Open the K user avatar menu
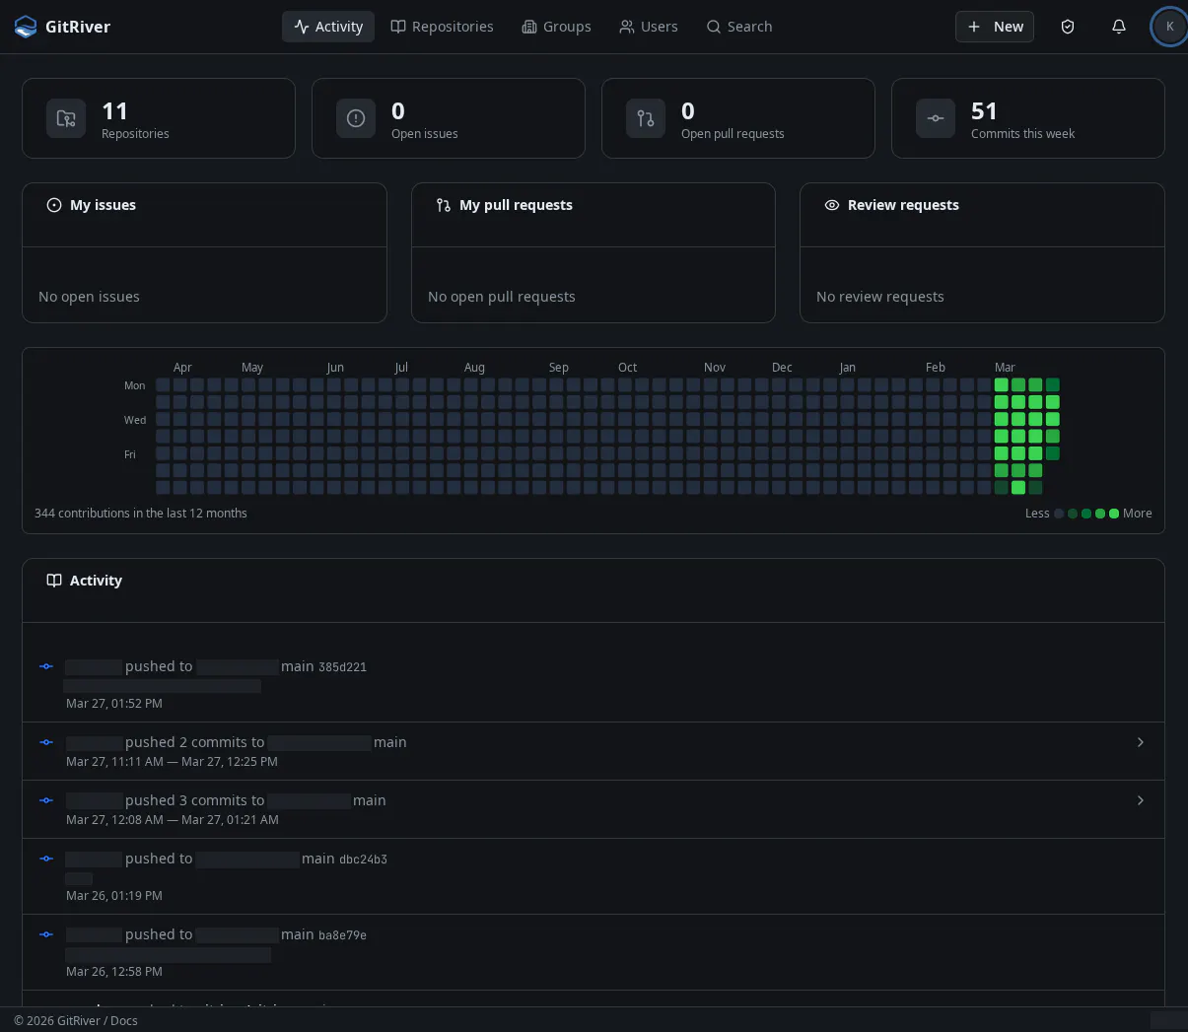Image resolution: width=1188 pixels, height=1032 pixels. pos(1169,27)
